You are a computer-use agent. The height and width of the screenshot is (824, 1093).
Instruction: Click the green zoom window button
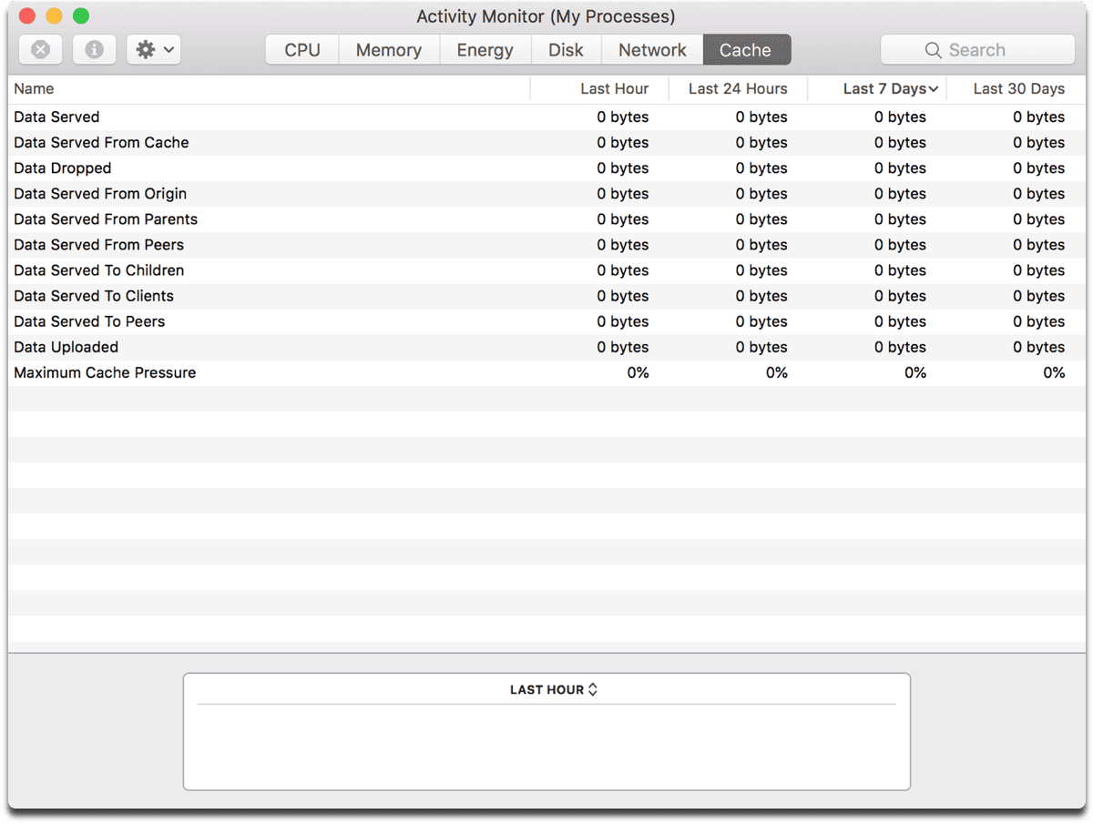[81, 16]
